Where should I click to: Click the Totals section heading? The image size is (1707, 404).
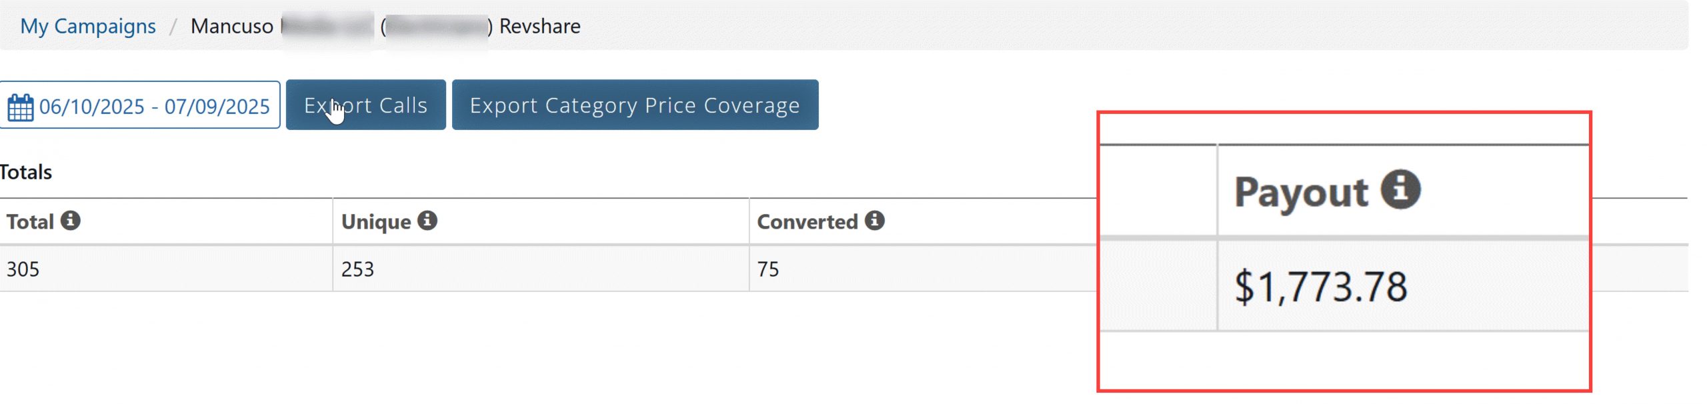(26, 173)
